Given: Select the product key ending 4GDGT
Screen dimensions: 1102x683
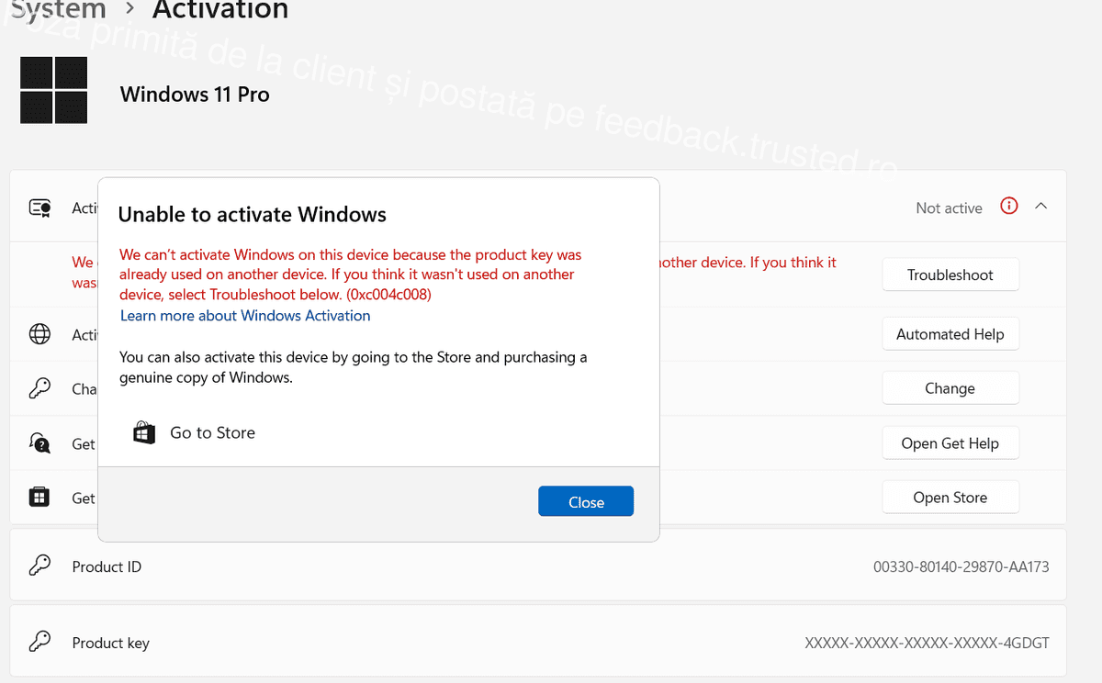Looking at the screenshot, I should tap(927, 643).
